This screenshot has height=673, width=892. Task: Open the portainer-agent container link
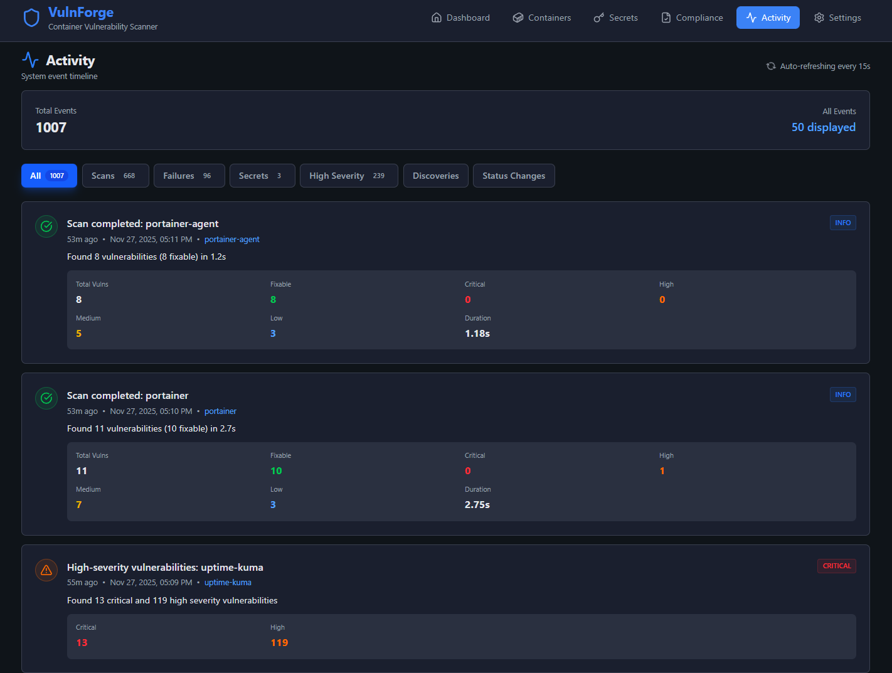point(231,240)
